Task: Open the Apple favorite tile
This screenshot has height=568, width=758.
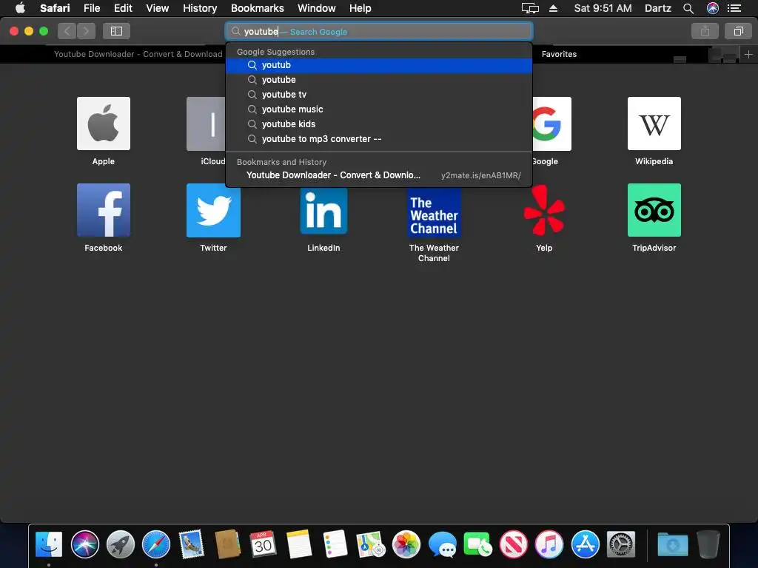Action: point(104,124)
